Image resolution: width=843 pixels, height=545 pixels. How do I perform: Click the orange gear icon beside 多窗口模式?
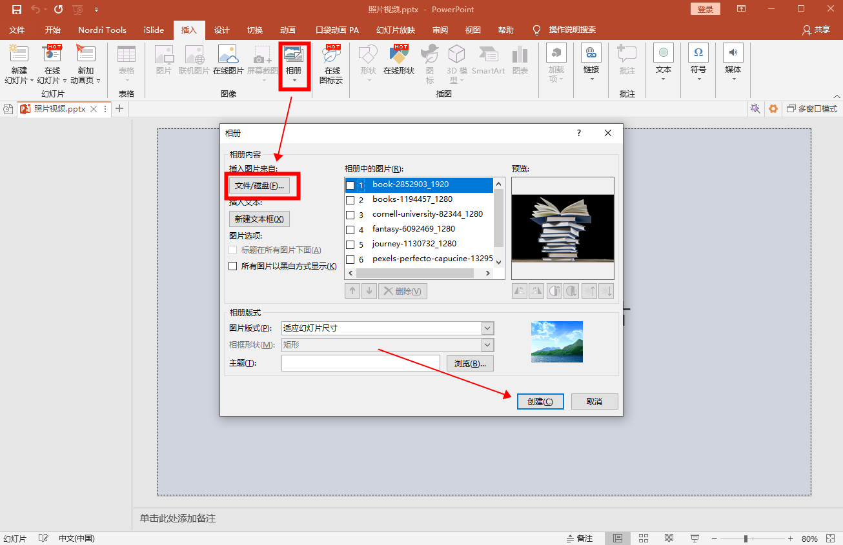[x=773, y=109]
